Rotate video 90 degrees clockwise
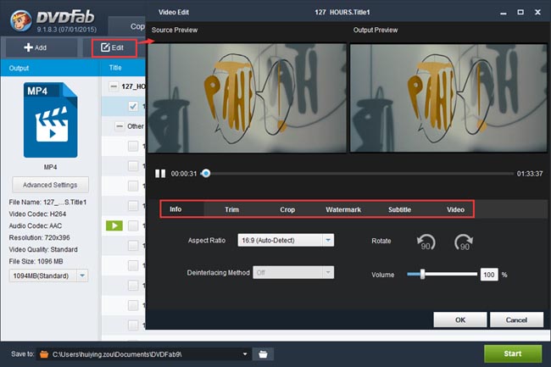This screenshot has height=367, width=551. (464, 242)
